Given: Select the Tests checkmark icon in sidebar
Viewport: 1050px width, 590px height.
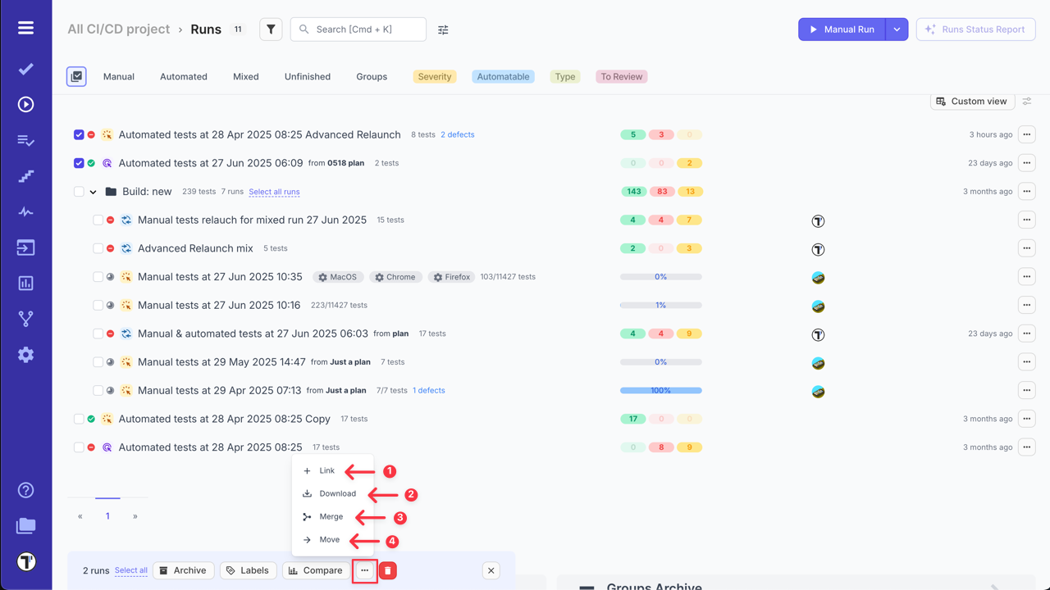Looking at the screenshot, I should click(x=25, y=69).
